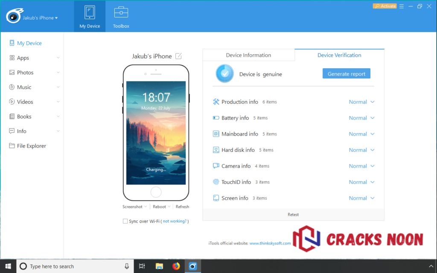
Task: Expand the Videos section chevron
Action: click(x=58, y=102)
